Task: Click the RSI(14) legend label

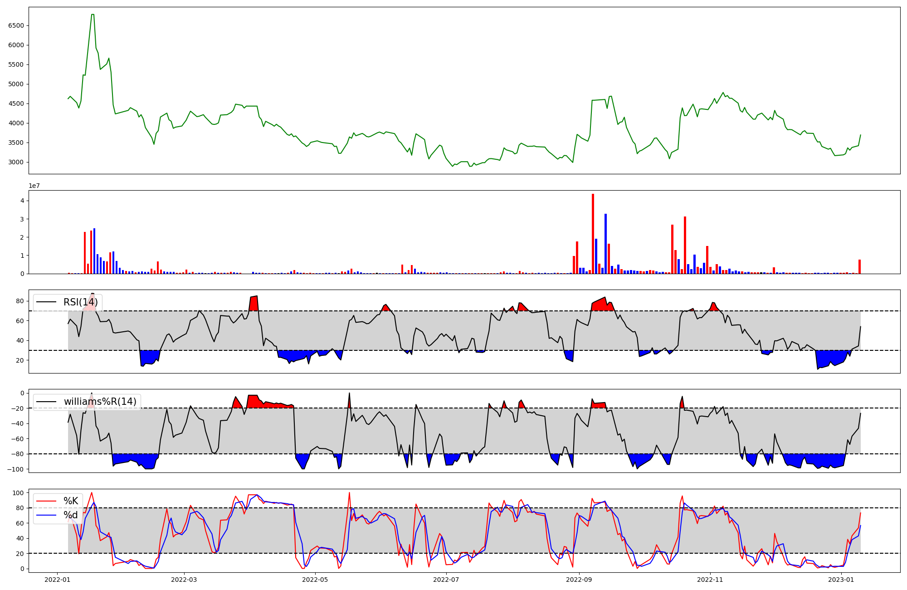Action: [x=80, y=302]
